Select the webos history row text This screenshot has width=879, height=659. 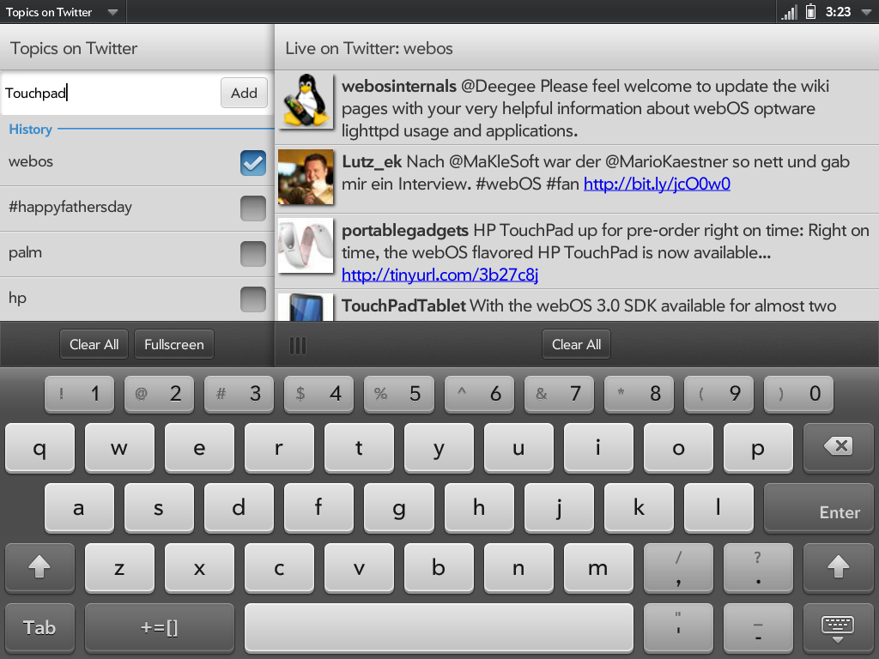[31, 161]
